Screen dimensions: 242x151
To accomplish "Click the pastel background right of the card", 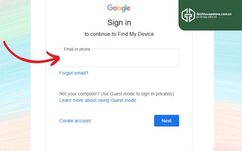I will click(228, 92).
